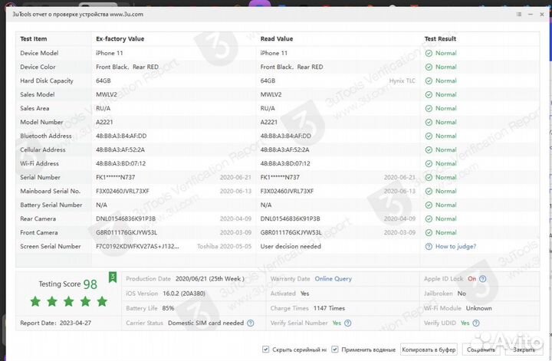Click green check icon in Cellular Address row
The image size is (552, 361).
pos(429,150)
